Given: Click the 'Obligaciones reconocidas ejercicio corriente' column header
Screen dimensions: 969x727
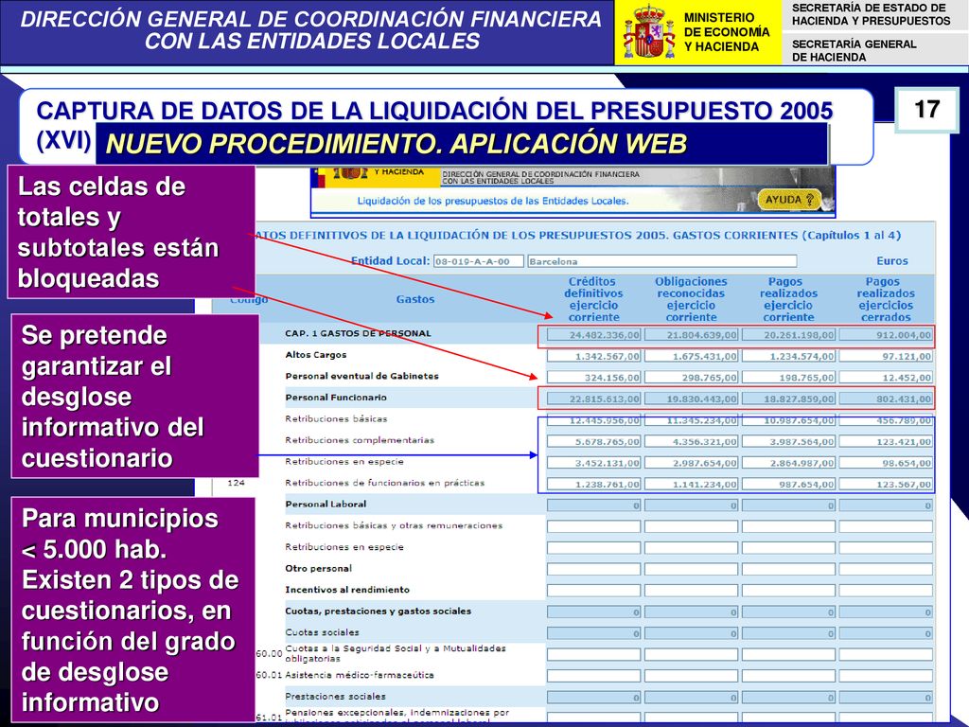Looking at the screenshot, I should 691,299.
